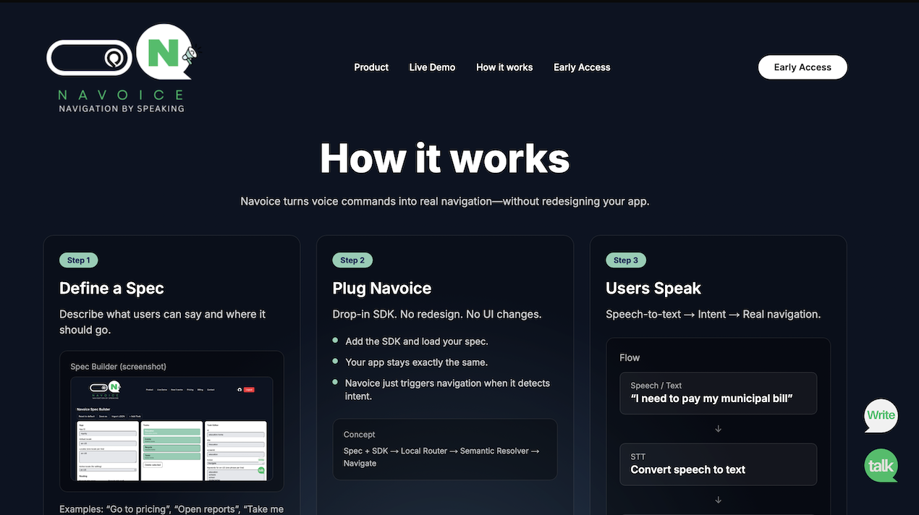Open the Product nav link

pyautogui.click(x=371, y=67)
